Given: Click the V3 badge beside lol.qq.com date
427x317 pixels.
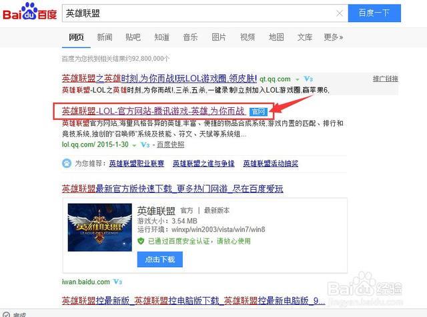Looking at the screenshot, I should (145, 145).
